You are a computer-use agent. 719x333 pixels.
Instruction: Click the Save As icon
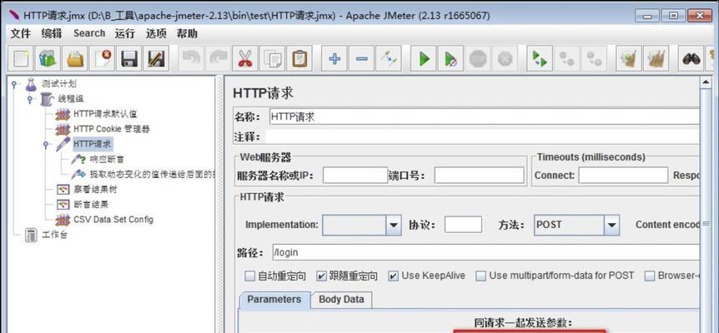(x=156, y=58)
